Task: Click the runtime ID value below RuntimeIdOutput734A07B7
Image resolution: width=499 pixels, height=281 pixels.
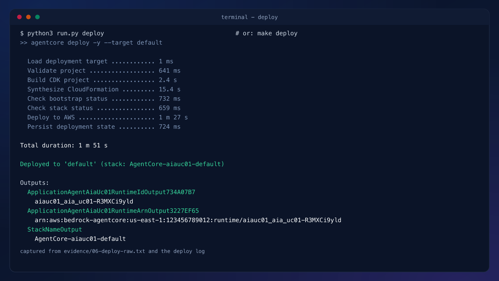Action: [84, 201]
